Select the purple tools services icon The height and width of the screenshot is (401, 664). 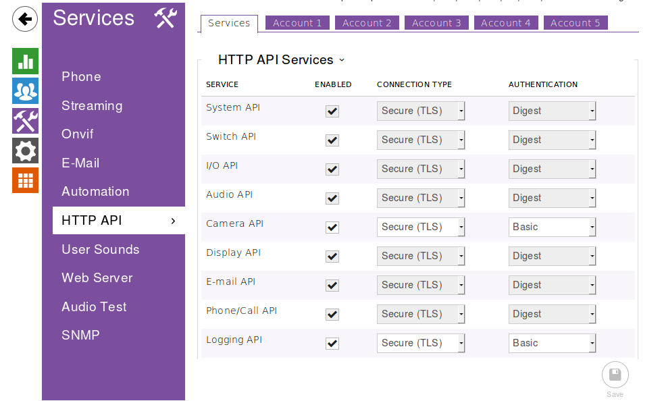(x=25, y=121)
